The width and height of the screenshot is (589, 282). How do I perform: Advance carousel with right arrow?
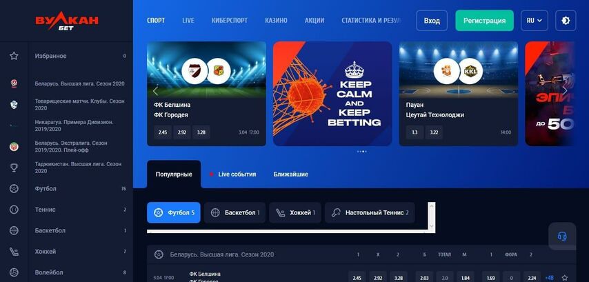pos(564,90)
